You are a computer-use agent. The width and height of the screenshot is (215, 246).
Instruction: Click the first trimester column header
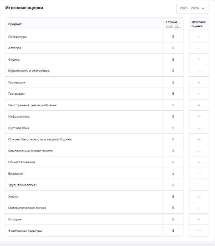click(173, 24)
